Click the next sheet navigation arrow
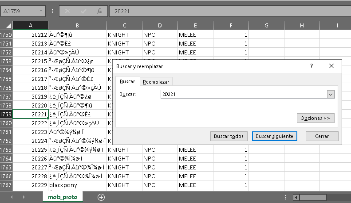Image resolution: width=351 pixels, height=203 pixels. [x=24, y=197]
